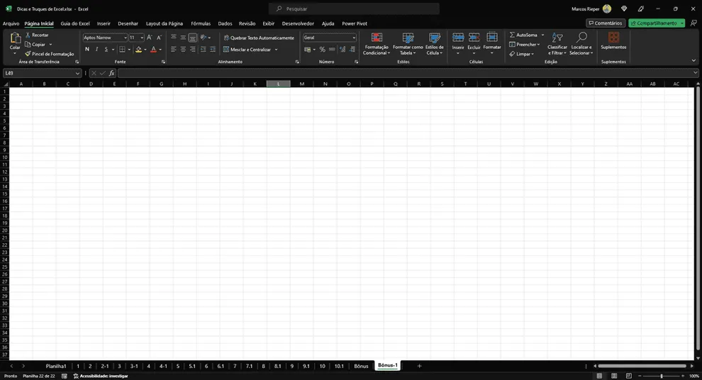The image size is (702, 380).
Task: Open the text orientation icon
Action: pos(204,38)
